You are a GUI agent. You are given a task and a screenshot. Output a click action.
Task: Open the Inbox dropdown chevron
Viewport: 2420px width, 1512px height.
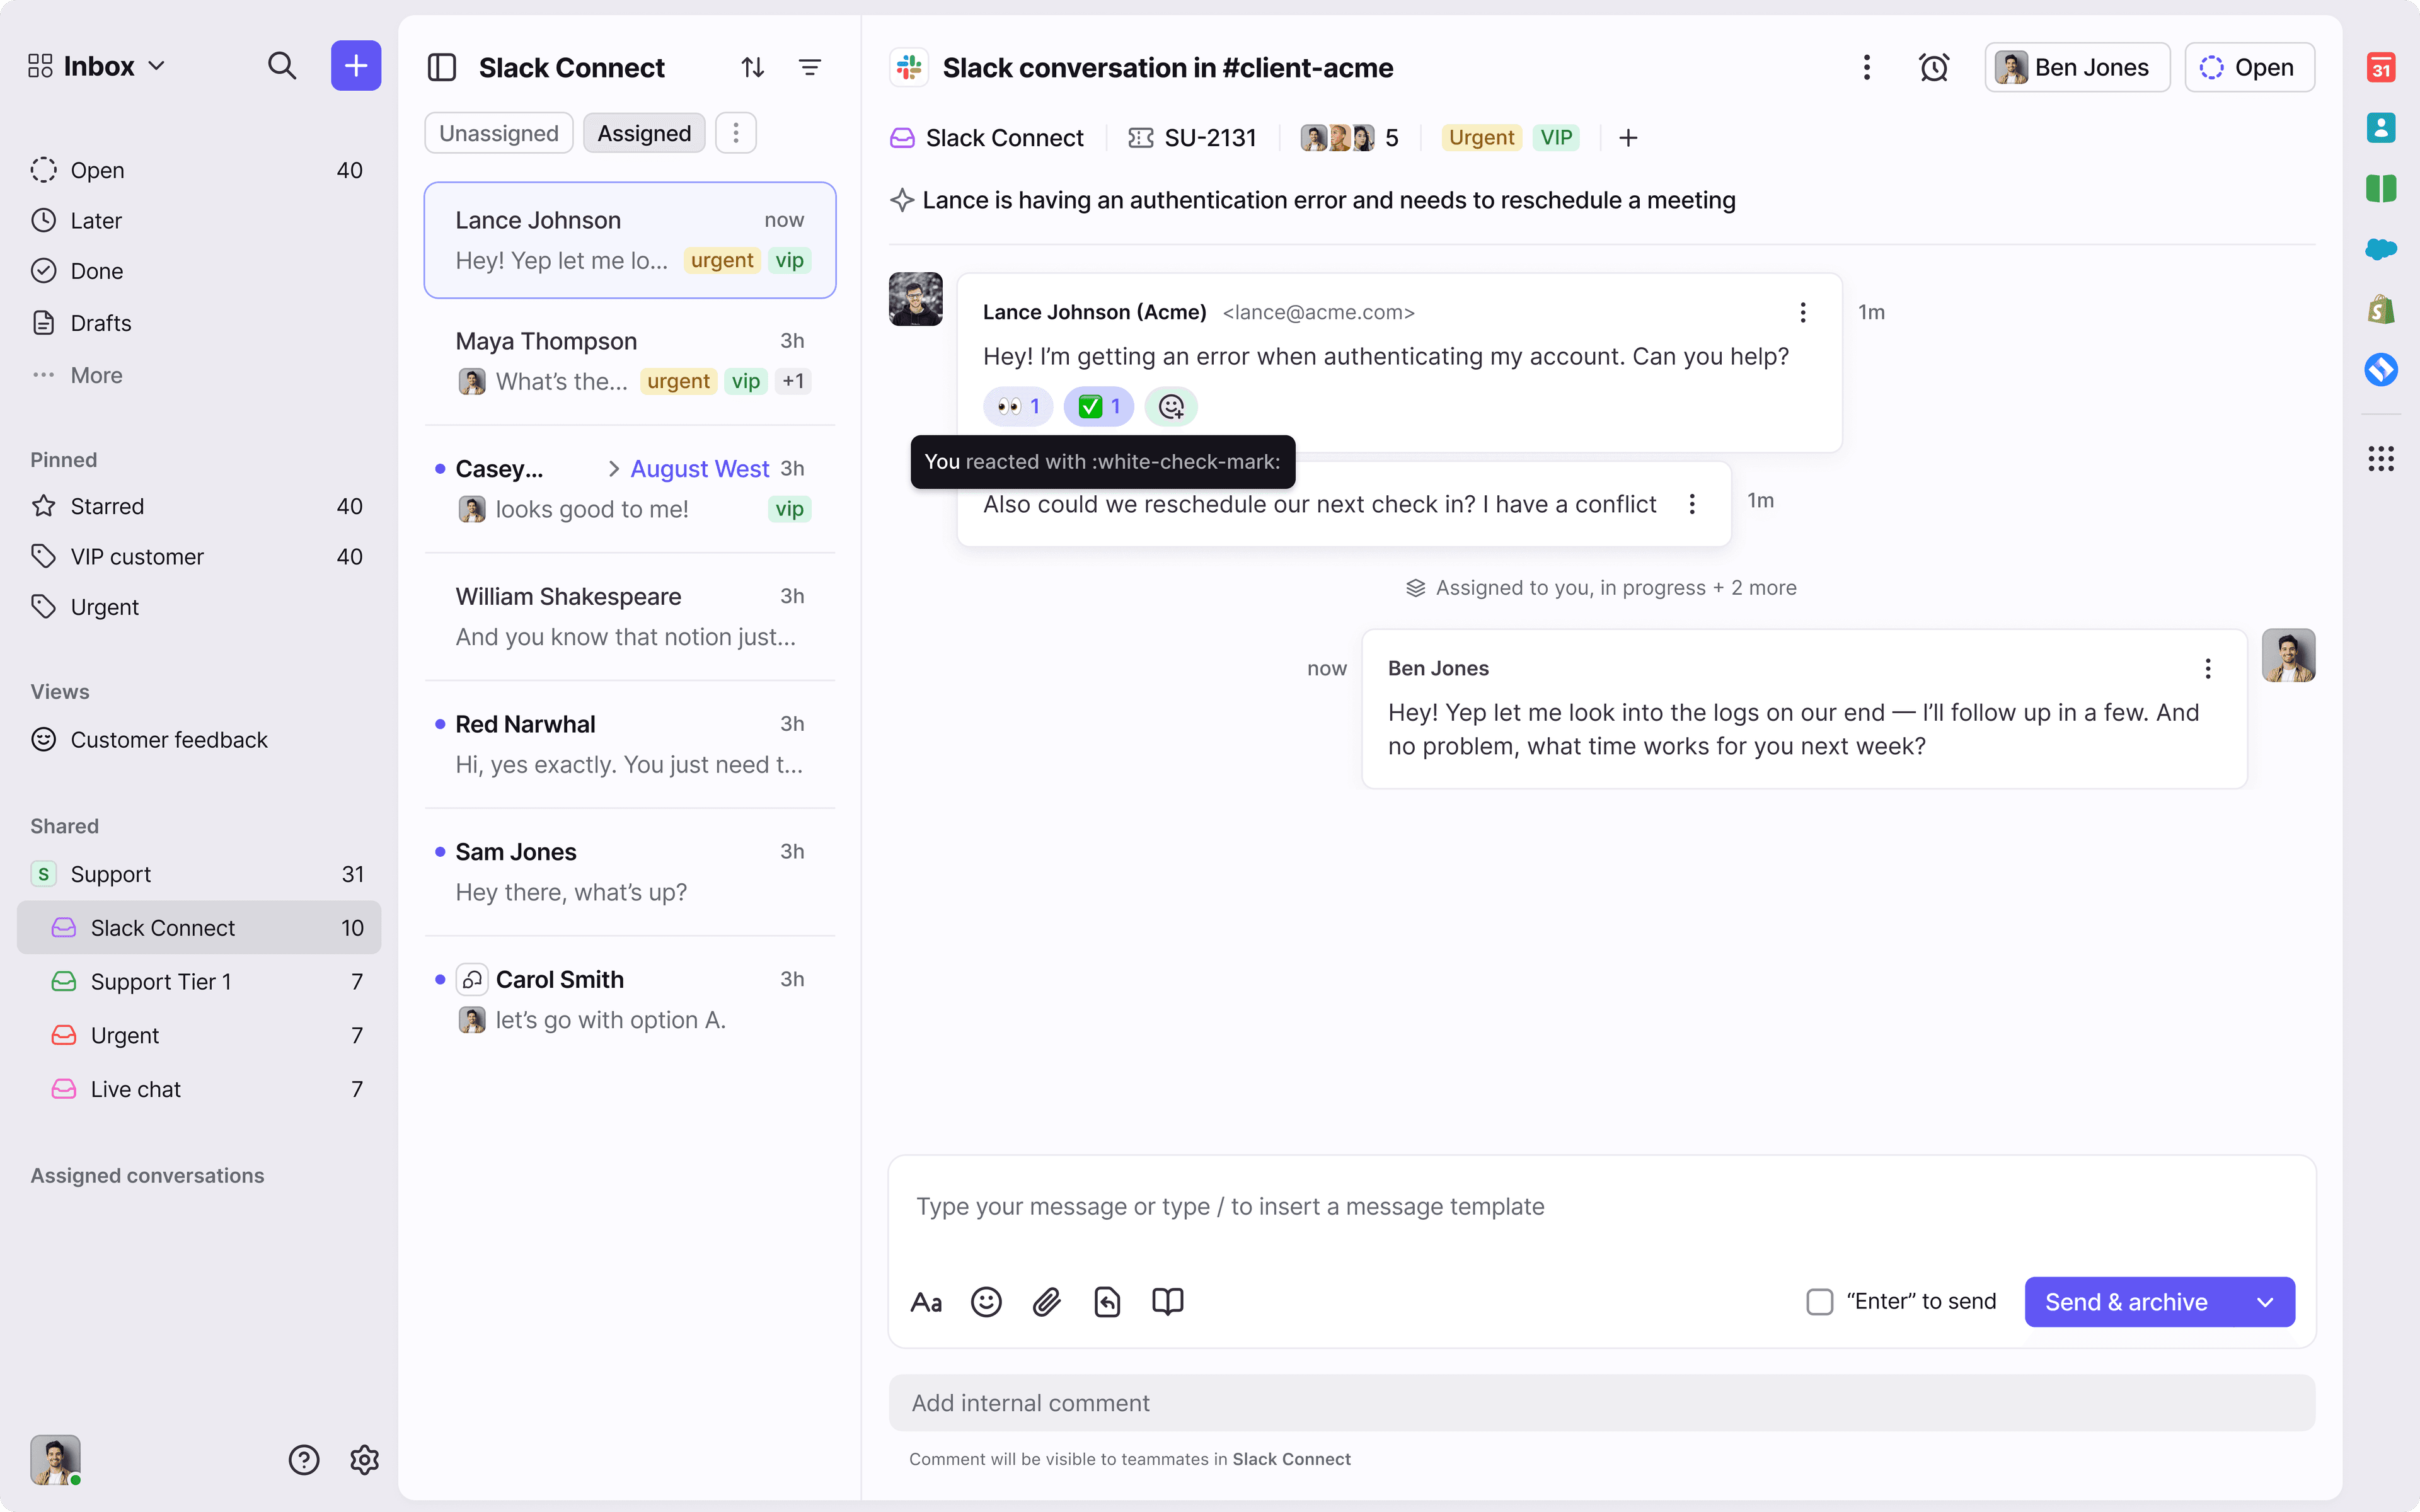tap(157, 66)
